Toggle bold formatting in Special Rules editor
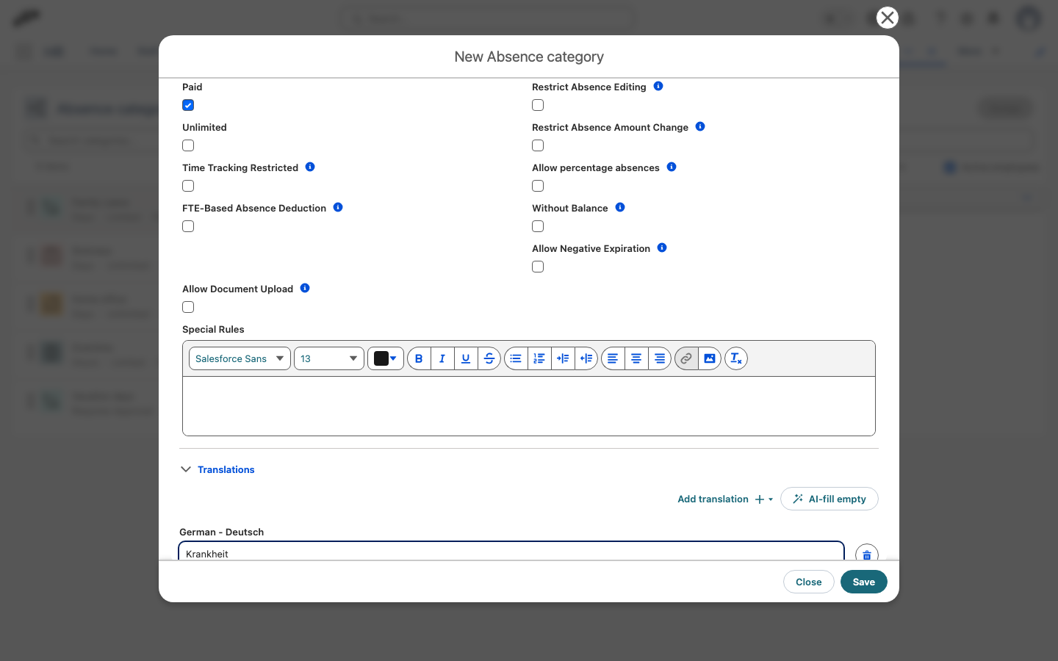The image size is (1058, 661). click(x=419, y=358)
